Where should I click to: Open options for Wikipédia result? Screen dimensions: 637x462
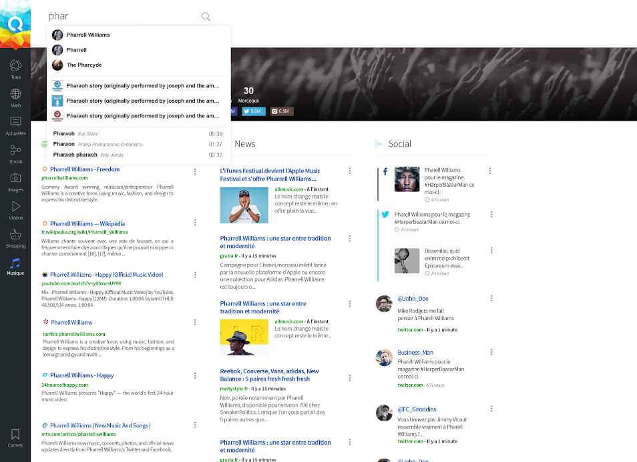click(195, 223)
